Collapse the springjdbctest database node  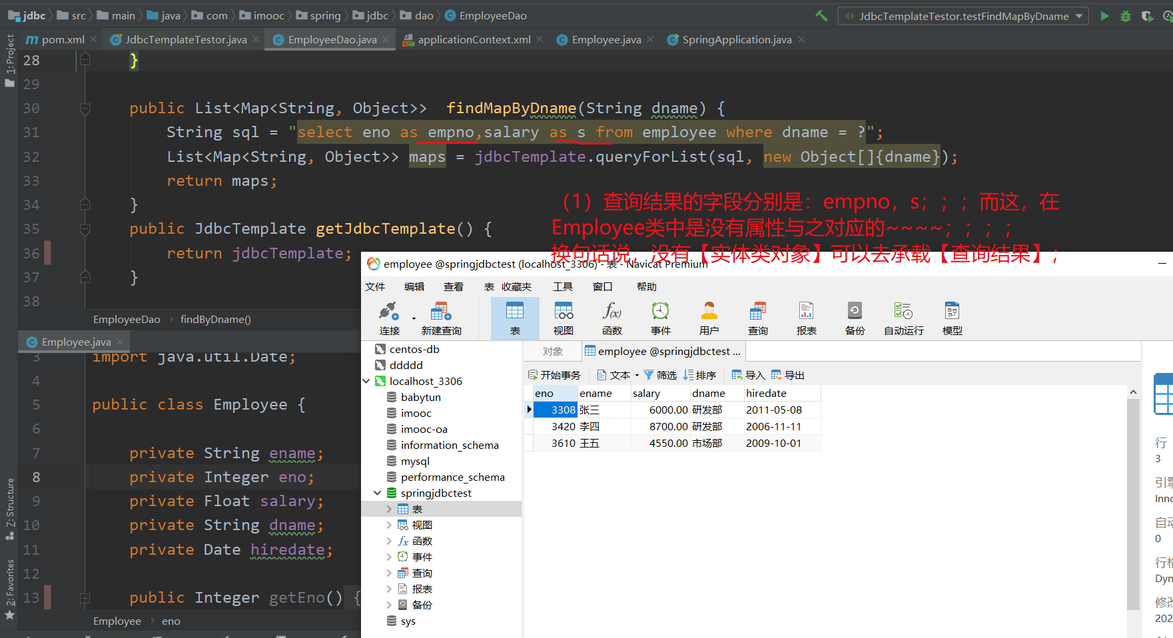pyautogui.click(x=378, y=493)
